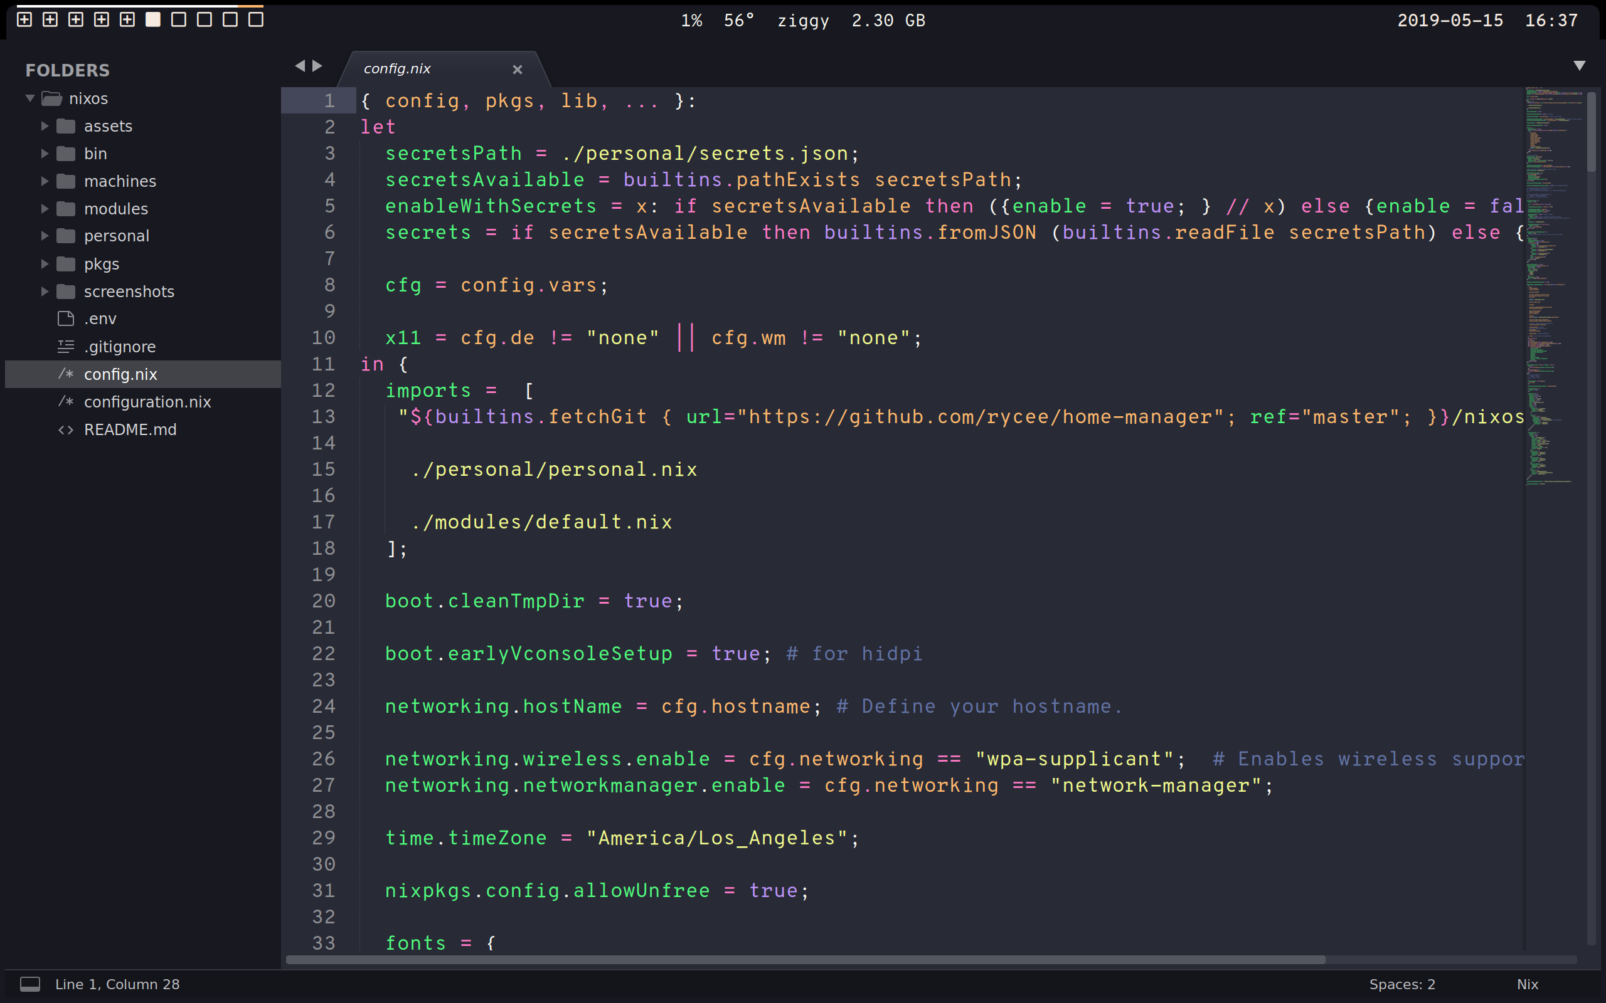Close the config.nix tab

(518, 69)
